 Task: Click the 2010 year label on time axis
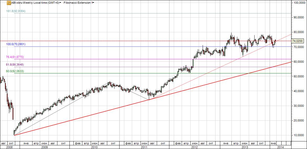pos(94,147)
